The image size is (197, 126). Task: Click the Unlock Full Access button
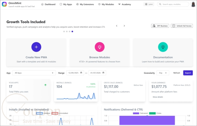[182, 26]
